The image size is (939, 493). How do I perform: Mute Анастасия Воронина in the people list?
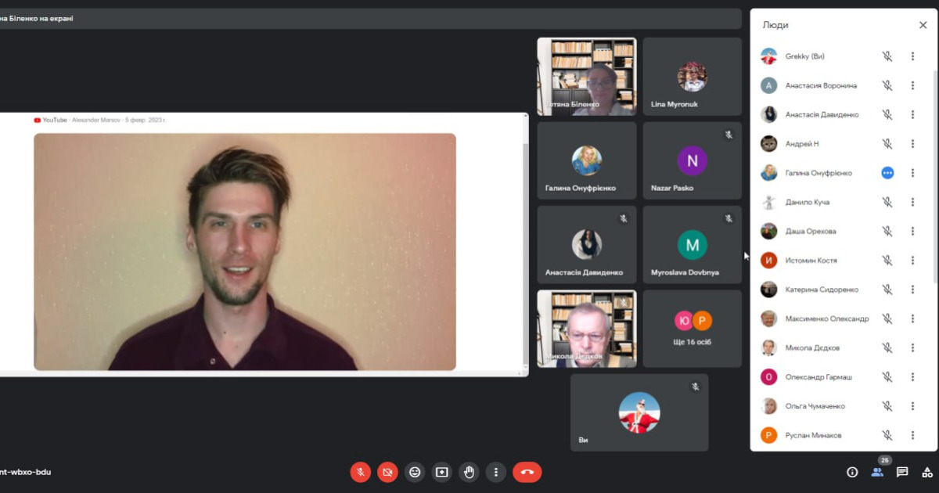[x=887, y=85]
